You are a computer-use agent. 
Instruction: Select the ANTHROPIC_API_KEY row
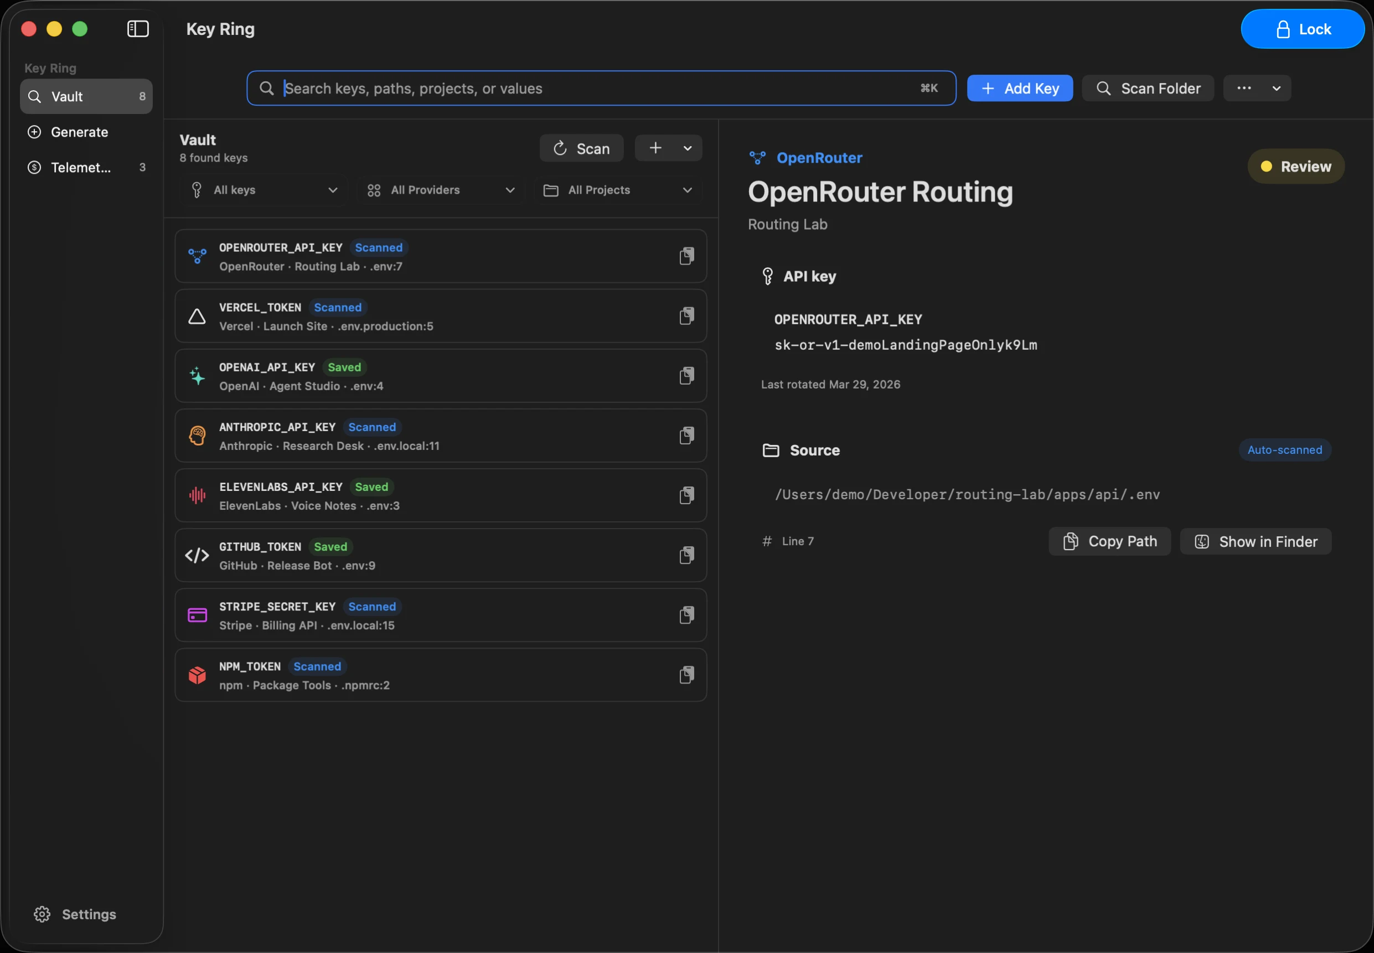coord(441,436)
